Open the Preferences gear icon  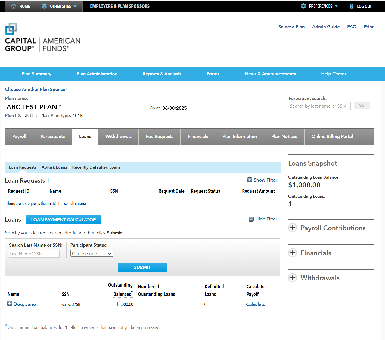[x=303, y=6]
